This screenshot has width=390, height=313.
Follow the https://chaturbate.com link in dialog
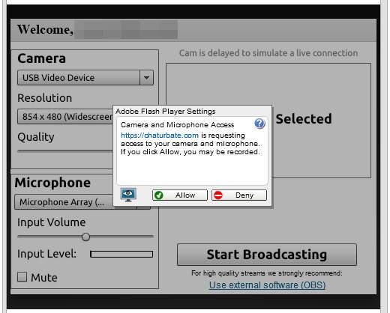160,136
